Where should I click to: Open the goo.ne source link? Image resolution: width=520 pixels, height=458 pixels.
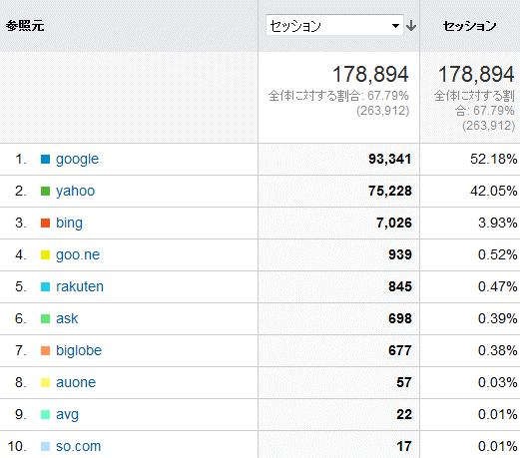[x=78, y=254]
